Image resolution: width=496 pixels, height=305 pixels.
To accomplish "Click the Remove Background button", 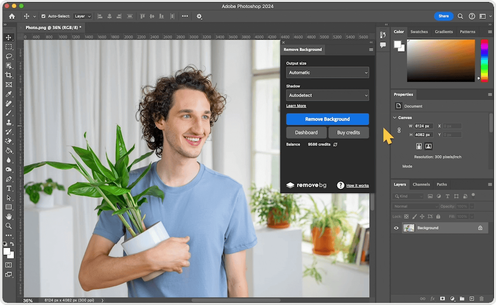I will pyautogui.click(x=327, y=119).
